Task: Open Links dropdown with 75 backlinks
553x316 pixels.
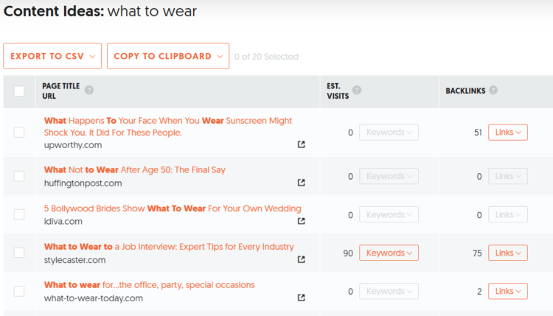Action: coord(508,253)
